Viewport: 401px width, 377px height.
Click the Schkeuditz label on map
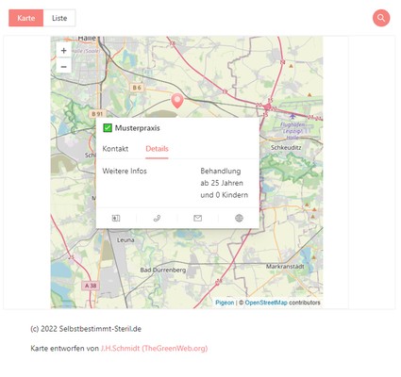(286, 147)
